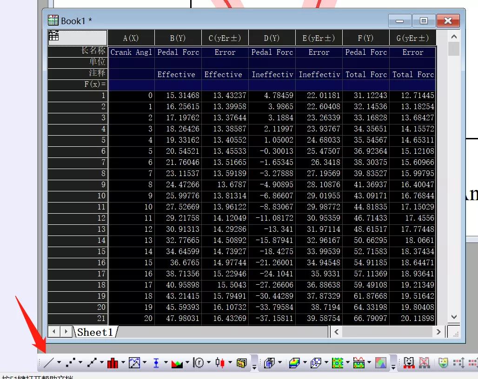Select the Box/Statistics chart tool
This screenshot has width=478, height=379.
(156, 363)
